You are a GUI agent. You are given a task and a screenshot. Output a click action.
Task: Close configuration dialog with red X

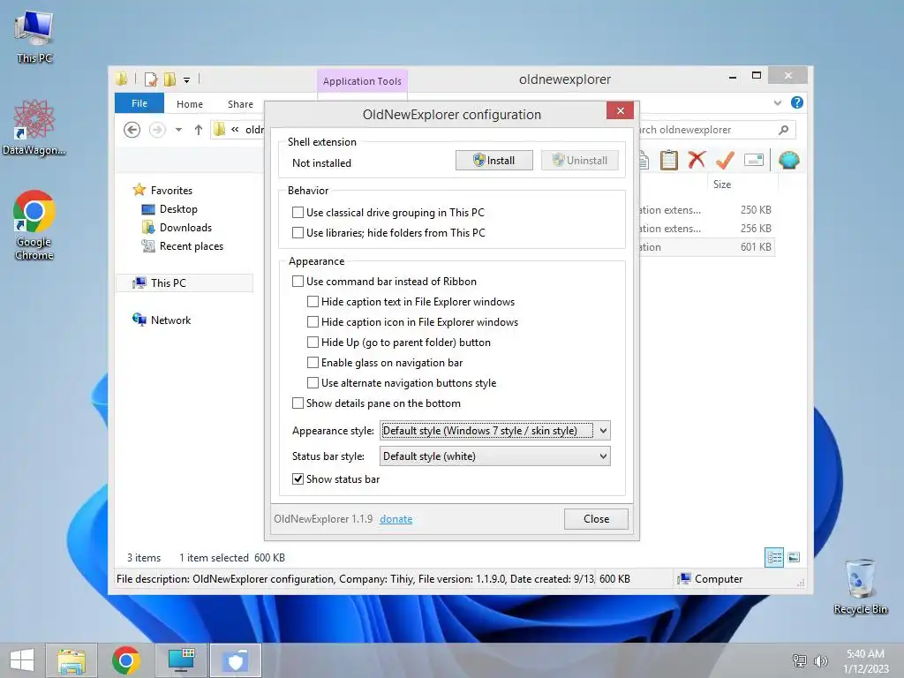[x=620, y=110]
